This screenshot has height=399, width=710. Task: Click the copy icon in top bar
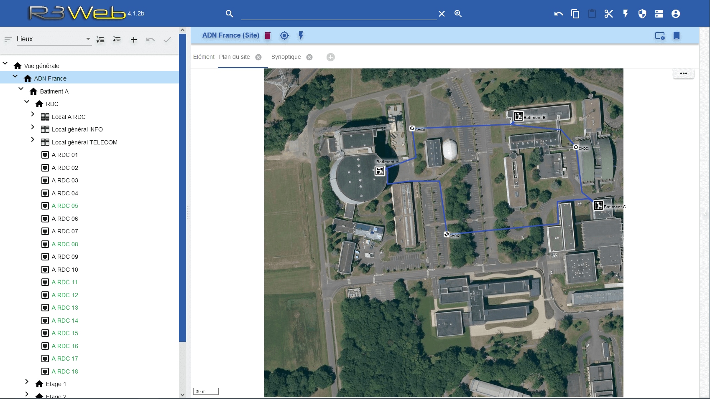575,14
